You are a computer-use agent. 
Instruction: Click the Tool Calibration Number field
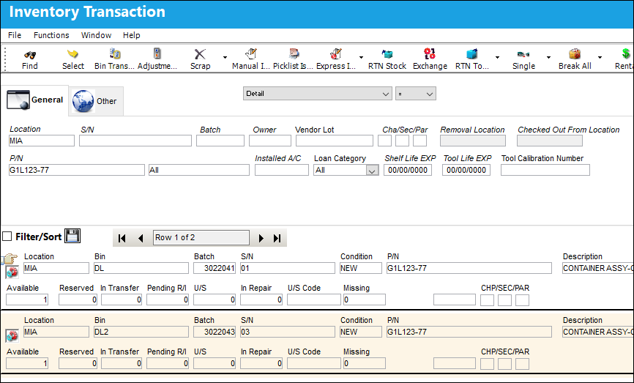tap(545, 170)
